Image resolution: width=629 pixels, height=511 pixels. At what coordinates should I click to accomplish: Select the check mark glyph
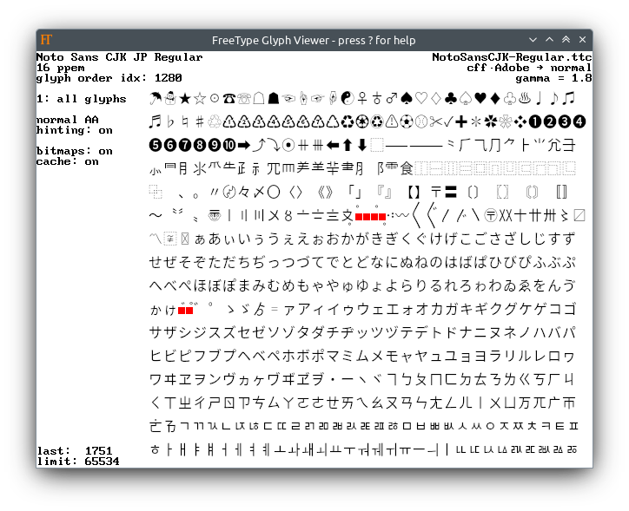click(x=449, y=121)
